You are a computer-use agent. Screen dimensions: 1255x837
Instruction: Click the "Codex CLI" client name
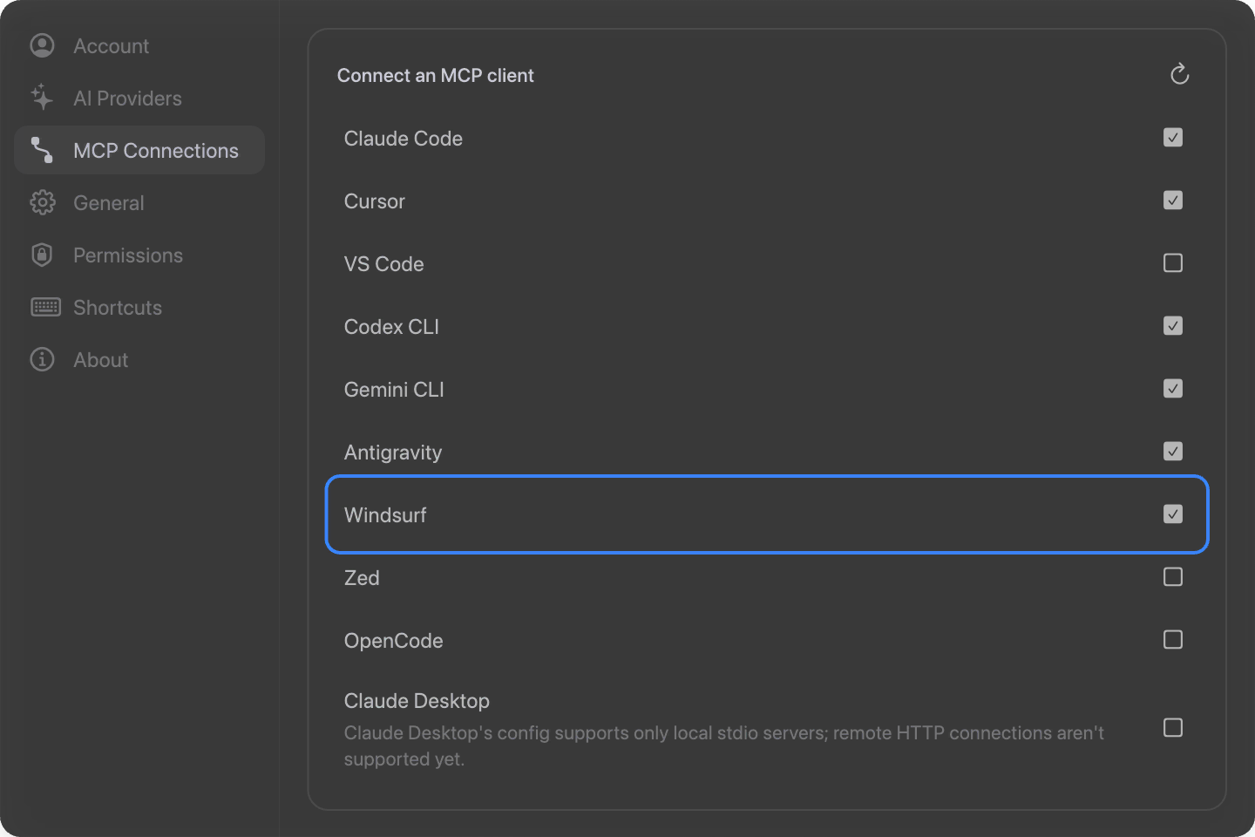tap(391, 327)
